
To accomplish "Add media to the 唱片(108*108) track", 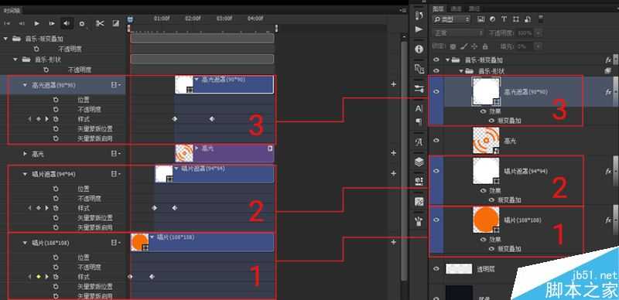I will (x=393, y=242).
